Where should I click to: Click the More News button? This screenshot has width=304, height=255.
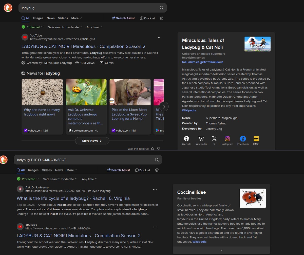(x=92, y=141)
